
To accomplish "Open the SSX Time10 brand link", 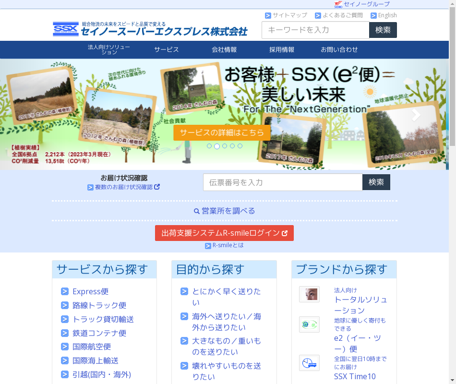I will [355, 376].
